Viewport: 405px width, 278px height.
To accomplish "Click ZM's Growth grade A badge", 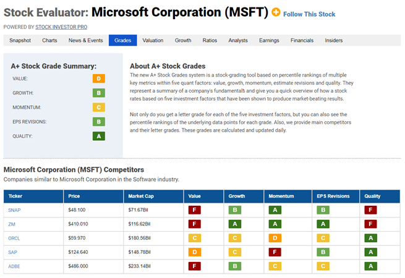I will (x=235, y=224).
